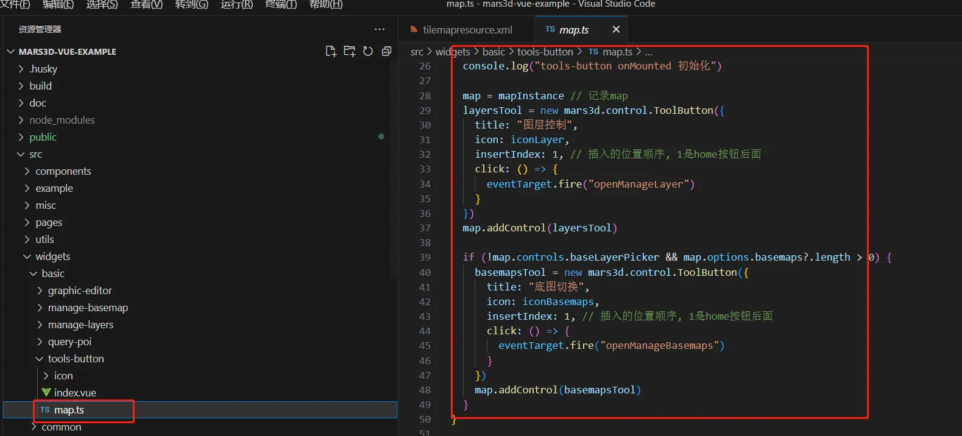
Task: Select map.ts in the explorer tree
Action: [200, 410]
